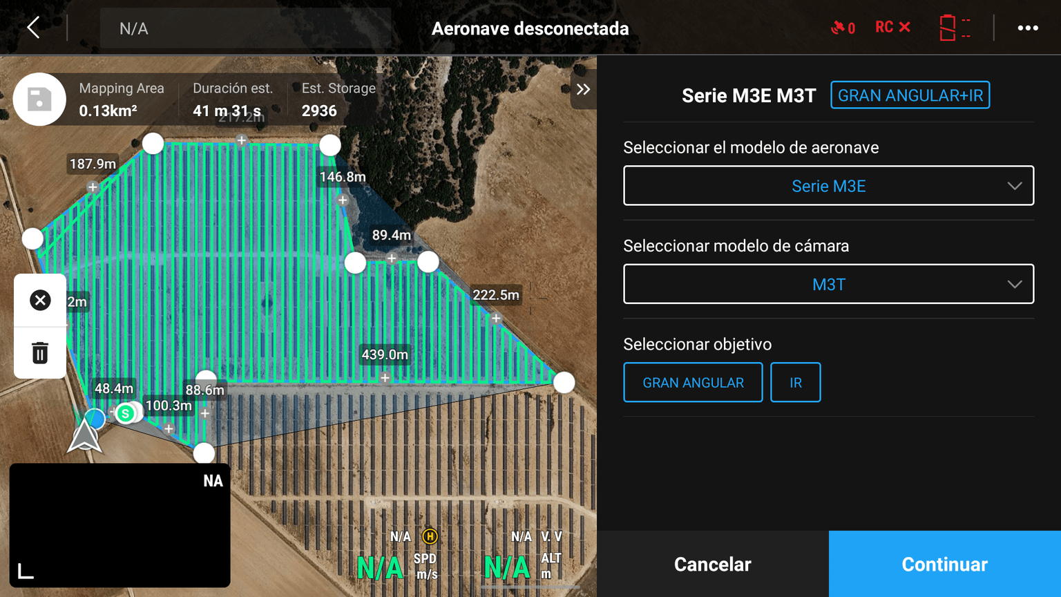1061x597 pixels.
Task: Open the battery status indicator
Action: [955, 28]
